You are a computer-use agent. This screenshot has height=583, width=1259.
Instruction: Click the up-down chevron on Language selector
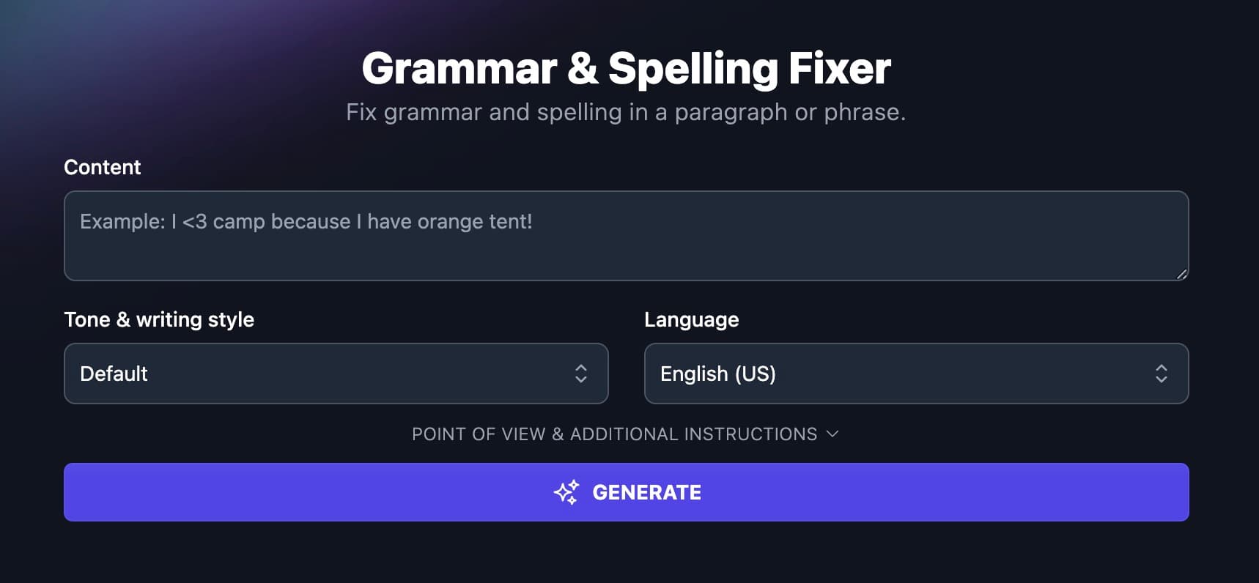click(1161, 374)
